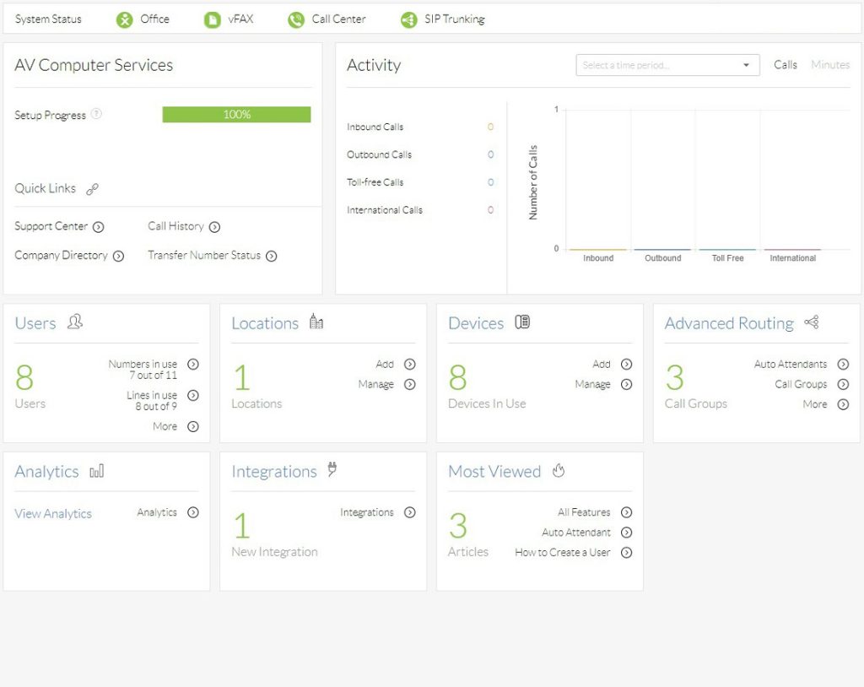Open How to Create a User article
This screenshot has width=864, height=687.
coord(562,553)
